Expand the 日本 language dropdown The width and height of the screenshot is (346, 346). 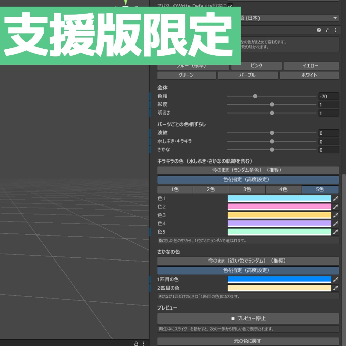[290, 18]
